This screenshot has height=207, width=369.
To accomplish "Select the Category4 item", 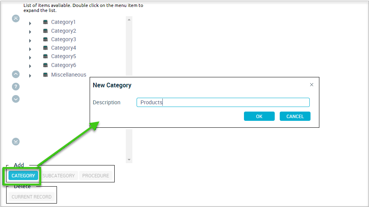I will click(x=63, y=48).
